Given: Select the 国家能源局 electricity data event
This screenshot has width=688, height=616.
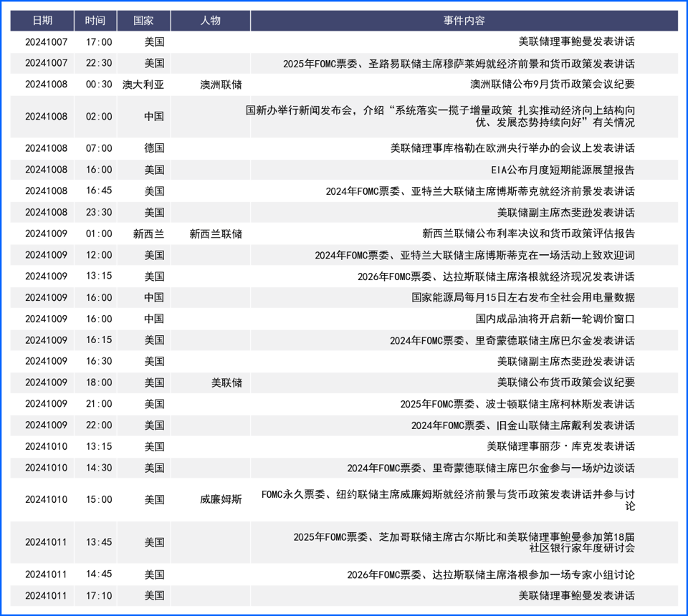Looking at the screenshot, I should coord(523,298).
